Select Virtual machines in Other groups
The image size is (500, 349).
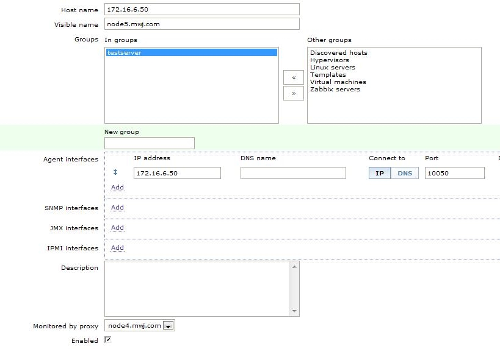338,82
